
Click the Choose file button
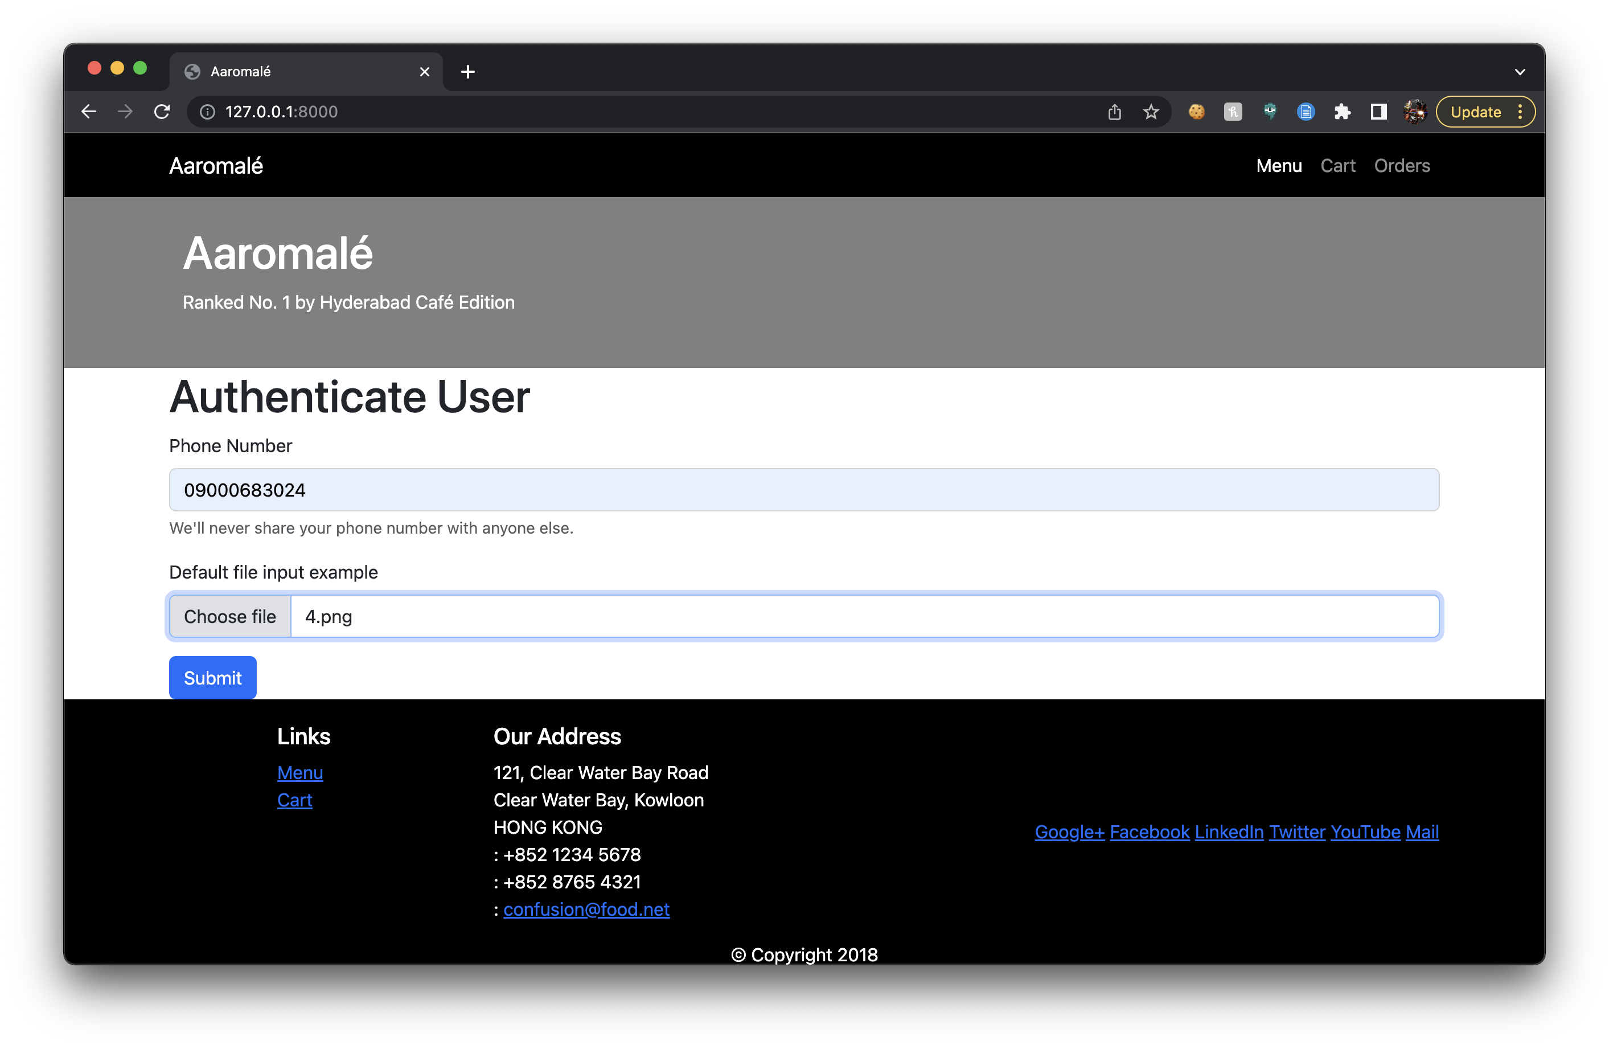click(230, 616)
